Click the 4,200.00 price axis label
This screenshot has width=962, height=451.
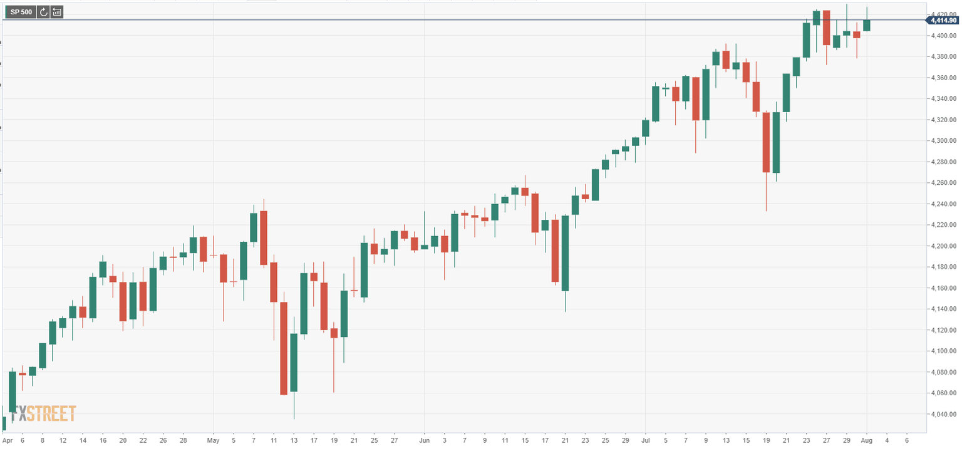[943, 246]
